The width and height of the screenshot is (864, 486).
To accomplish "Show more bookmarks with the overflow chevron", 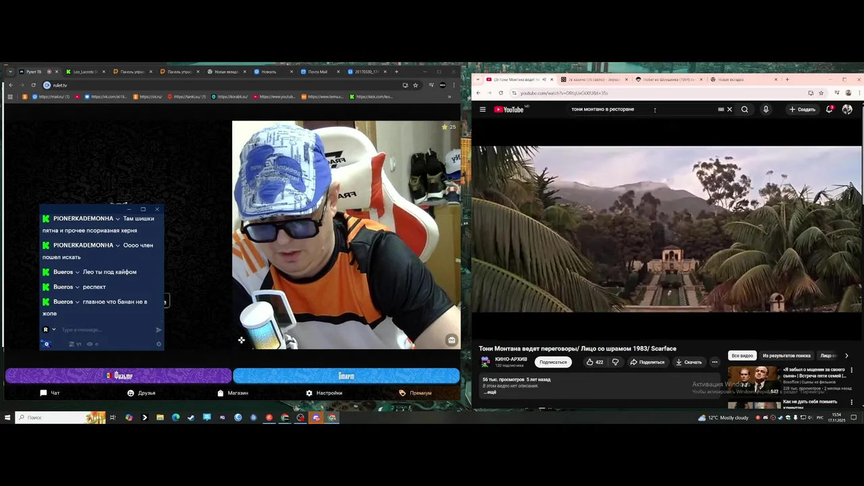I will click(450, 97).
